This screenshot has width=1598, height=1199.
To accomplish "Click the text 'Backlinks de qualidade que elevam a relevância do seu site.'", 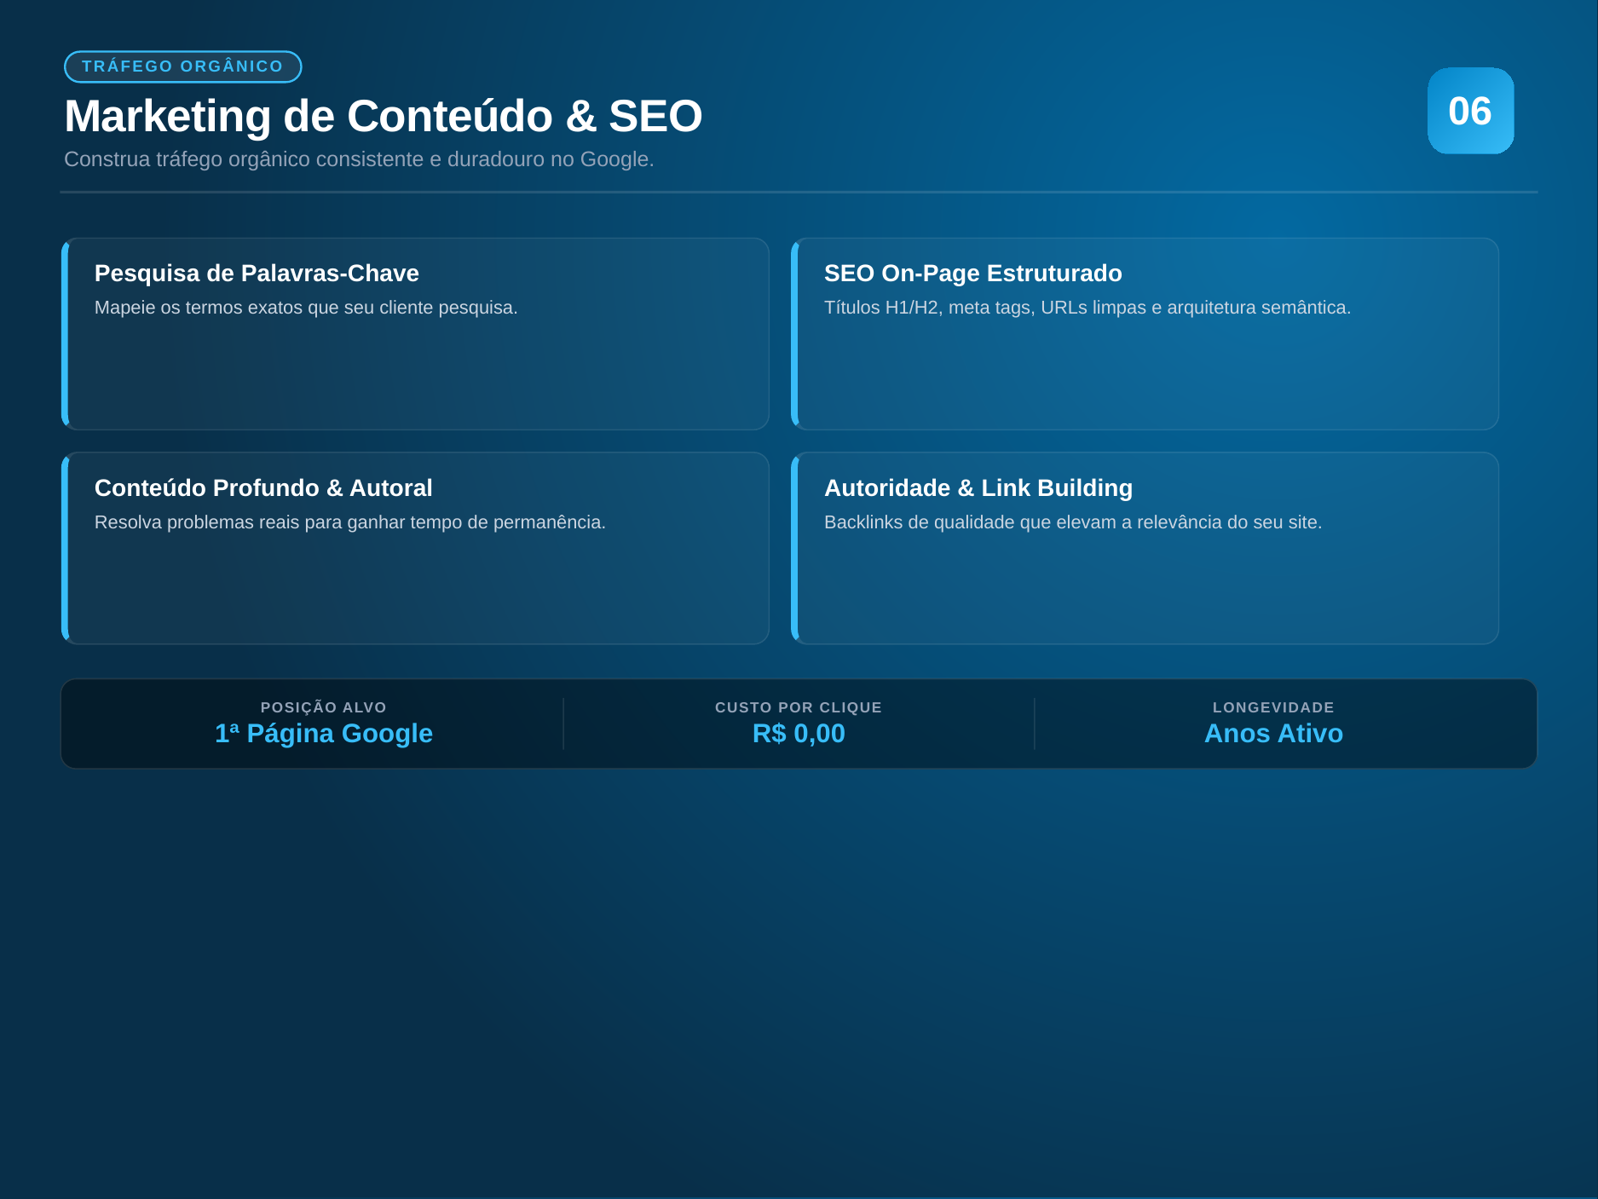I will coord(1073,522).
